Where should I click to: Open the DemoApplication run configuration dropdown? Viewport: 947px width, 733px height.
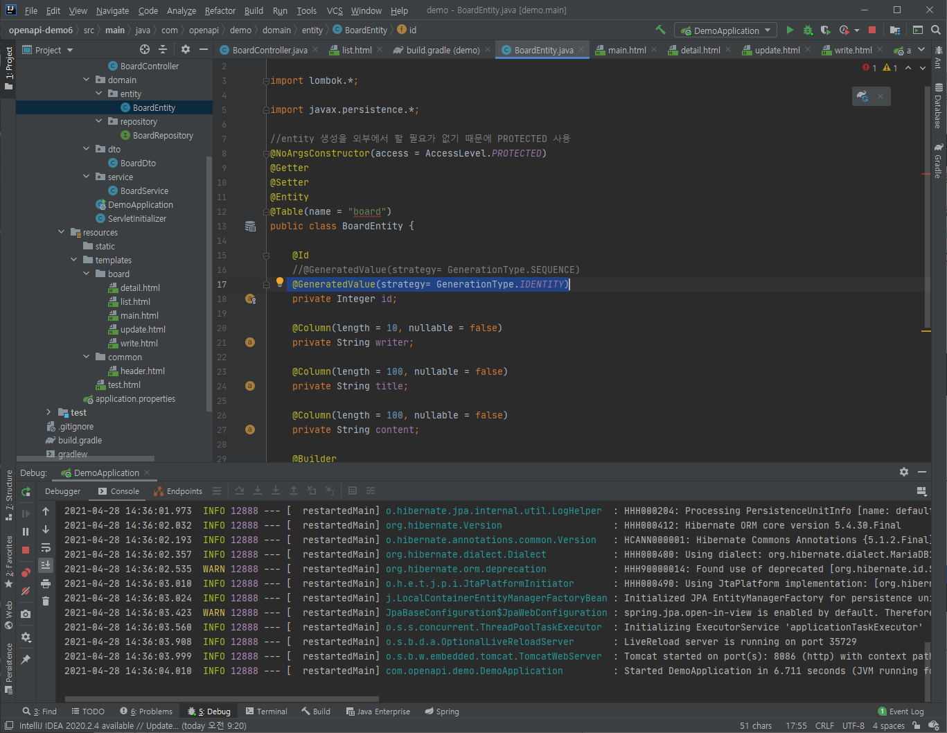click(x=726, y=30)
